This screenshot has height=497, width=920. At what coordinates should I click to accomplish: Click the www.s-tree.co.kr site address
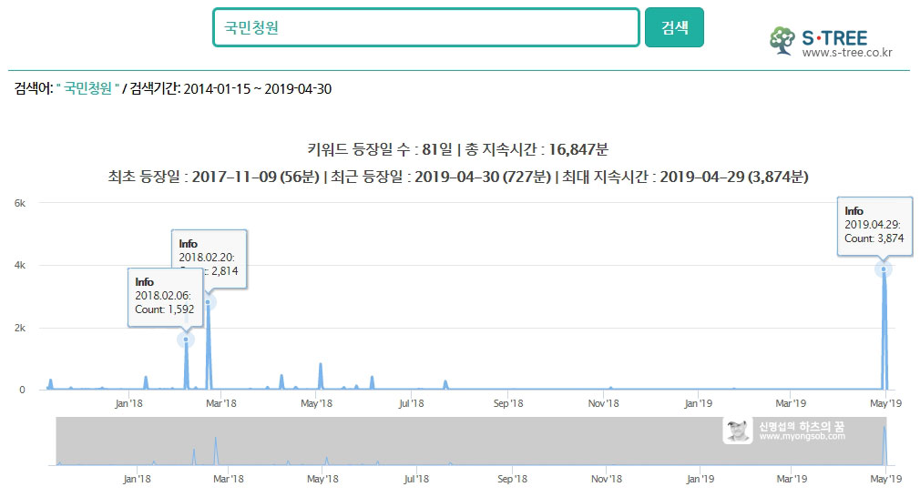pos(846,52)
